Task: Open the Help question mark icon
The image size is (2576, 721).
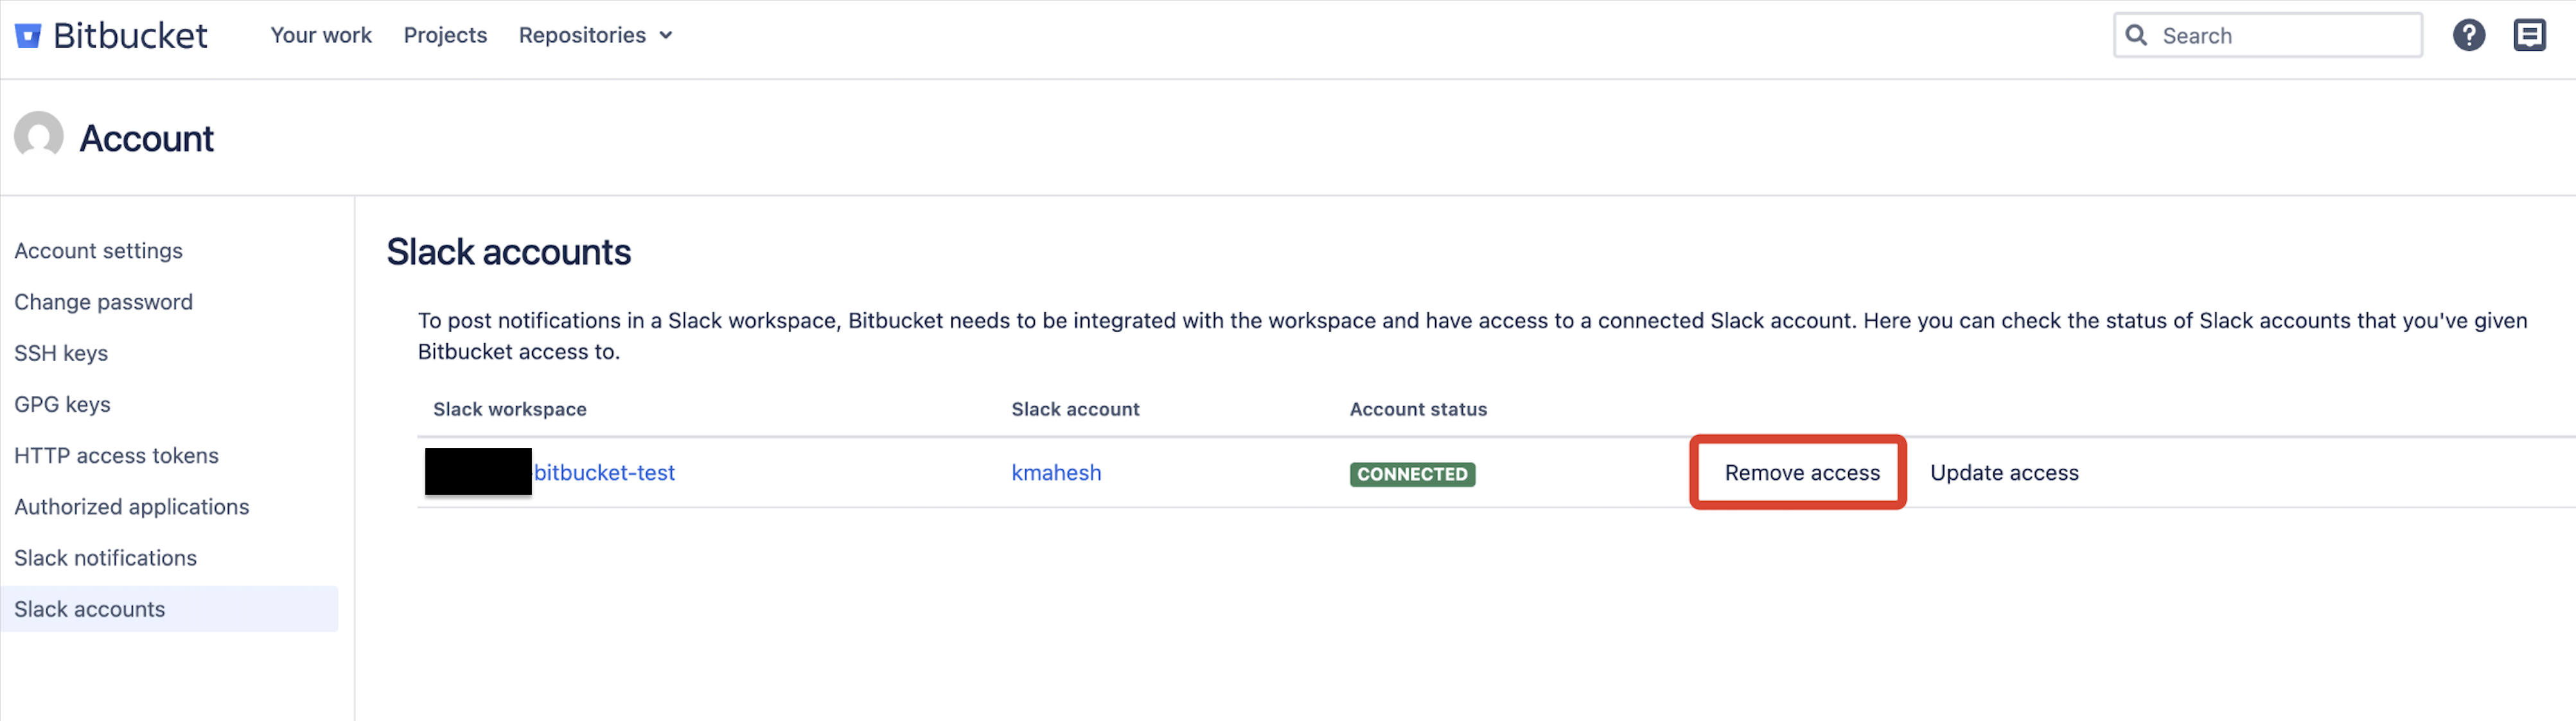Action: pyautogui.click(x=2469, y=34)
